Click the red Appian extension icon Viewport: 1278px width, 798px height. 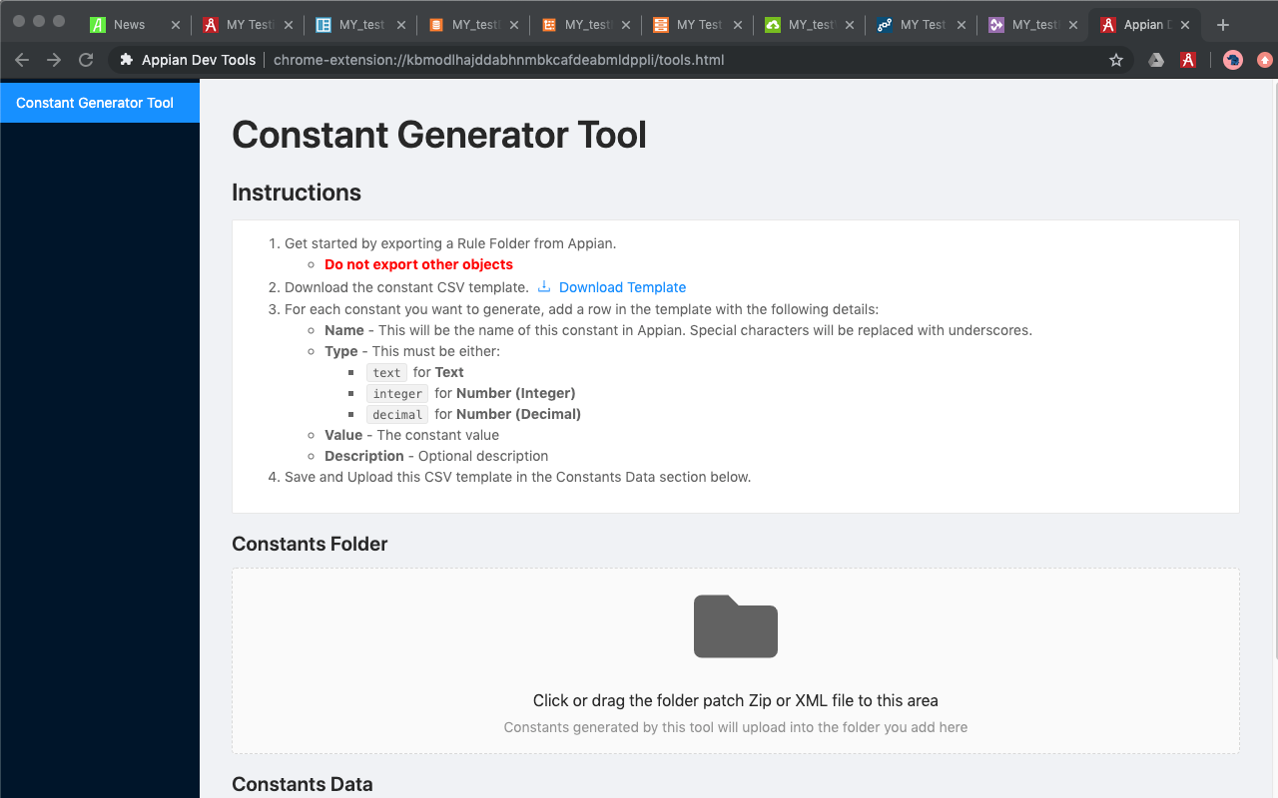(x=1187, y=60)
